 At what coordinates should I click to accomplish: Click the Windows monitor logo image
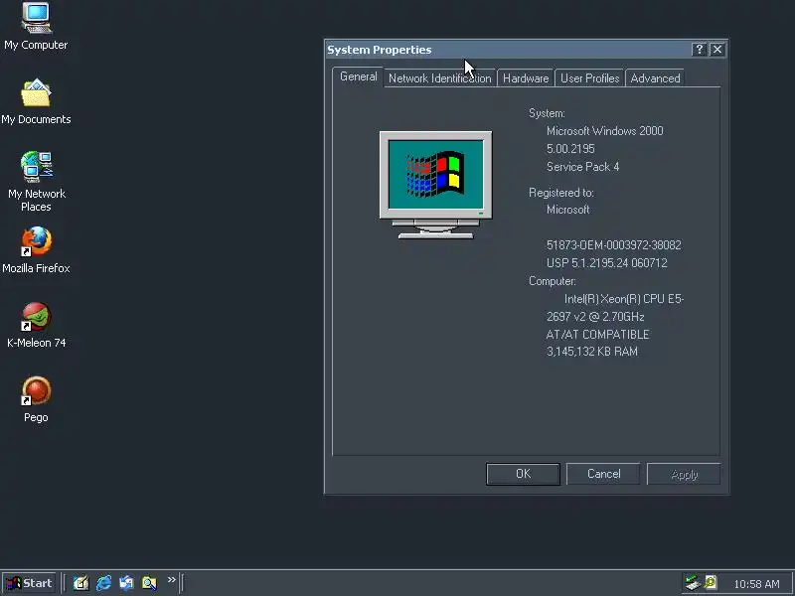pos(435,185)
